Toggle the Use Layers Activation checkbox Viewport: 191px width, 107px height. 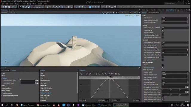(x=162, y=60)
